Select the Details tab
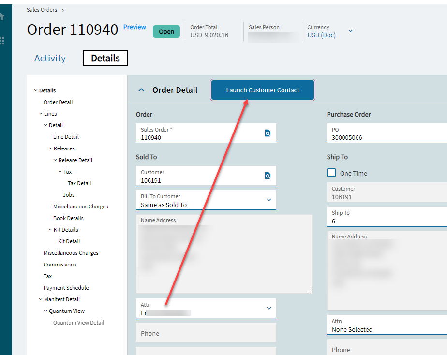This screenshot has width=447, height=355. (x=105, y=58)
